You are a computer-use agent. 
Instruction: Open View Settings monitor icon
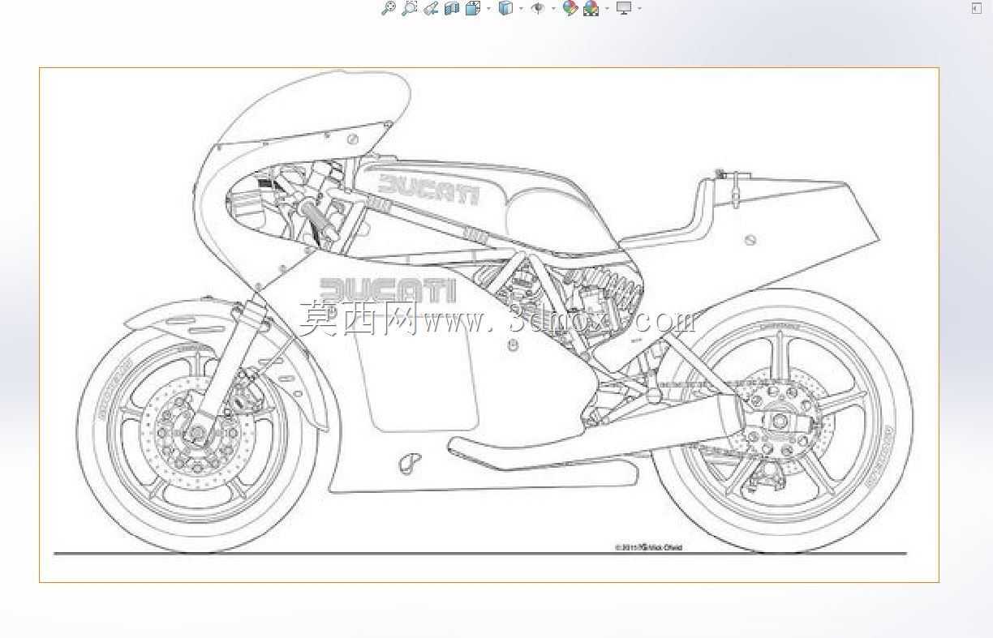pyautogui.click(x=624, y=8)
